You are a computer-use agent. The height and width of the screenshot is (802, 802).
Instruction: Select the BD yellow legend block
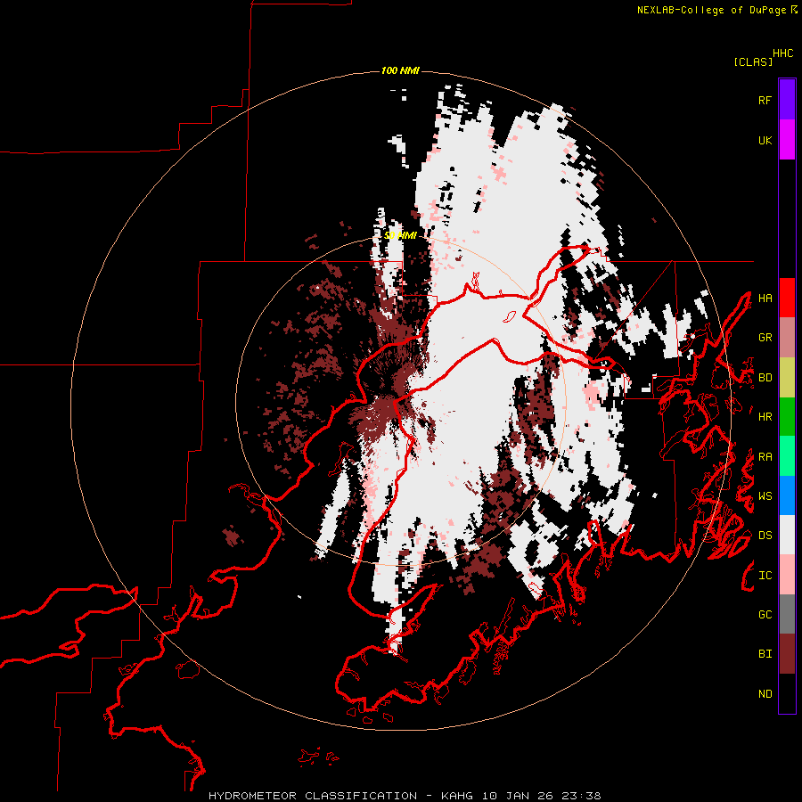pyautogui.click(x=787, y=378)
